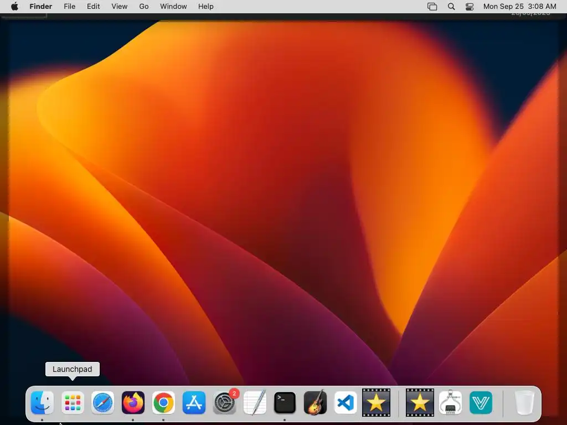Open the Finder application menu
Image resolution: width=567 pixels, height=425 pixels.
tap(40, 7)
